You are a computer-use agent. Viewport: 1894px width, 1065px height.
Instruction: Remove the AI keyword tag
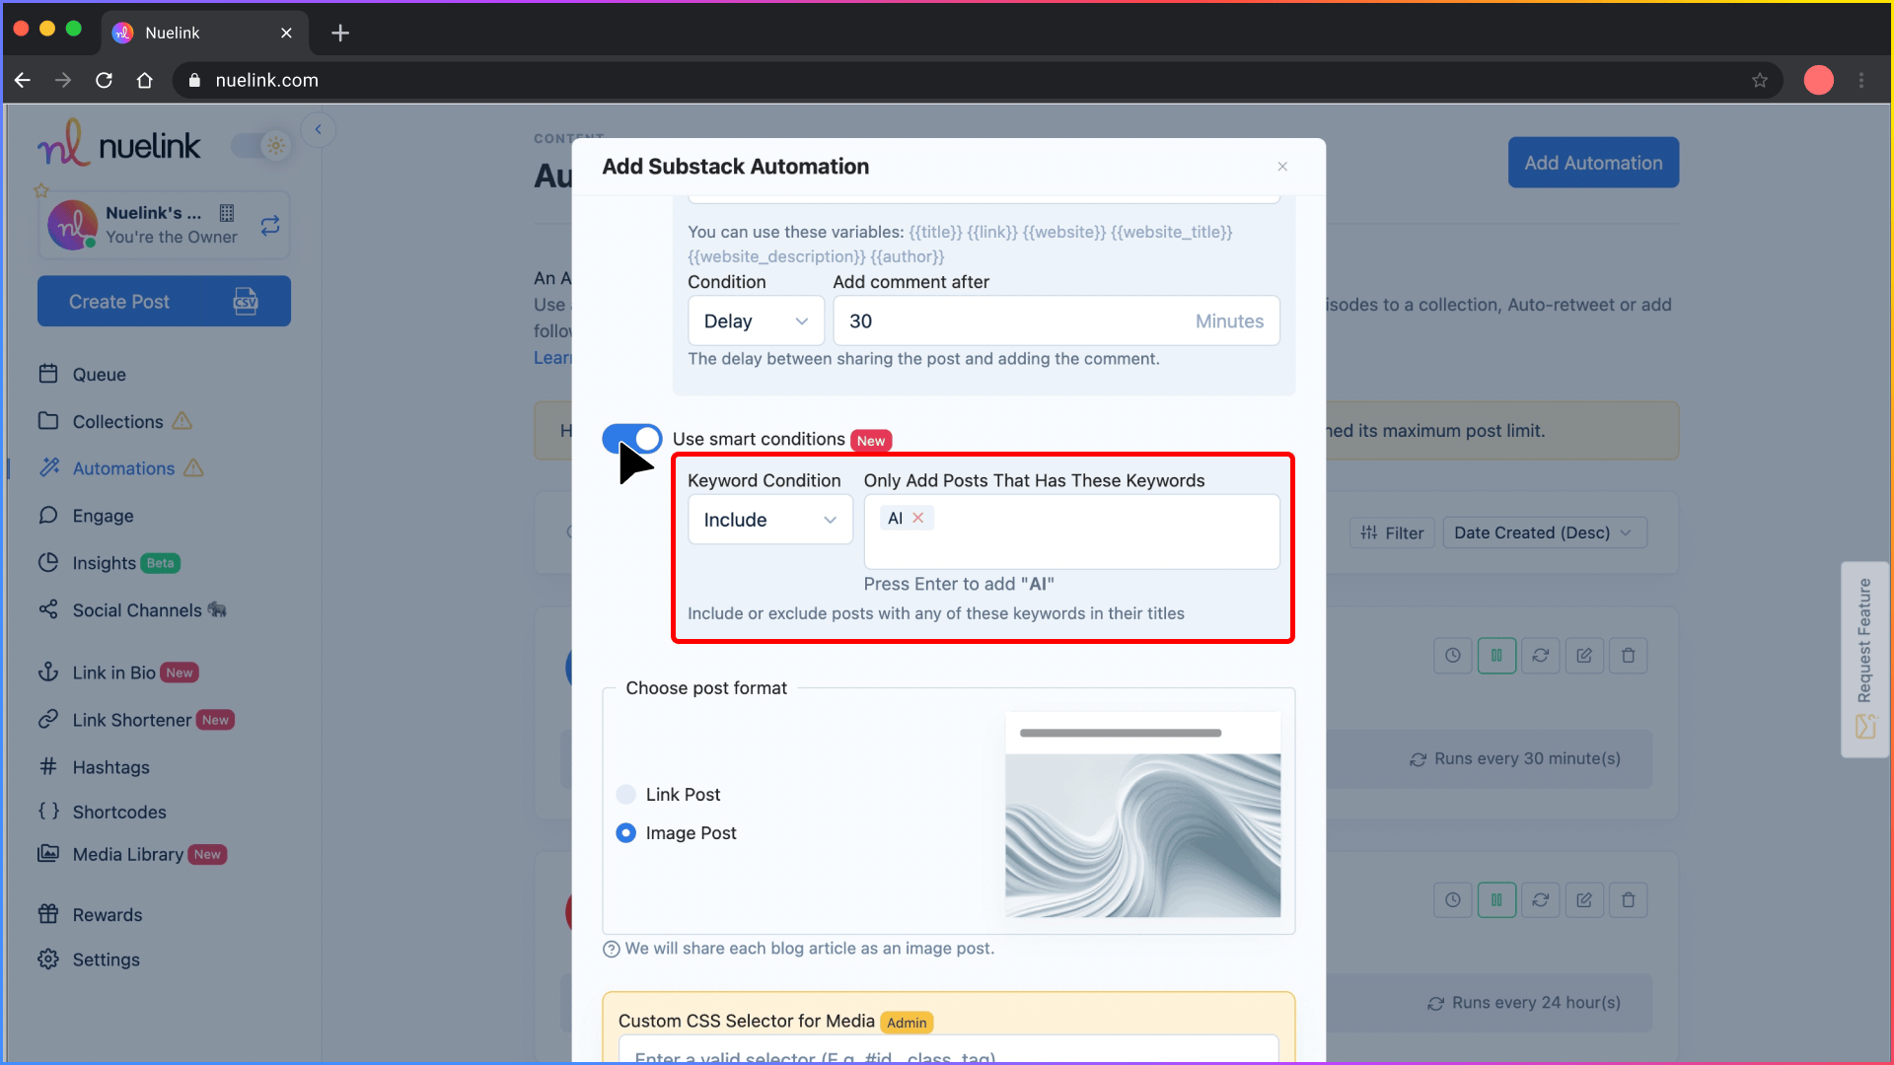[x=918, y=518]
